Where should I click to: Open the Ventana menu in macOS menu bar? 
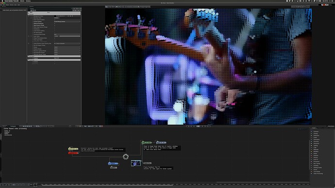pyautogui.click(x=28, y=1)
